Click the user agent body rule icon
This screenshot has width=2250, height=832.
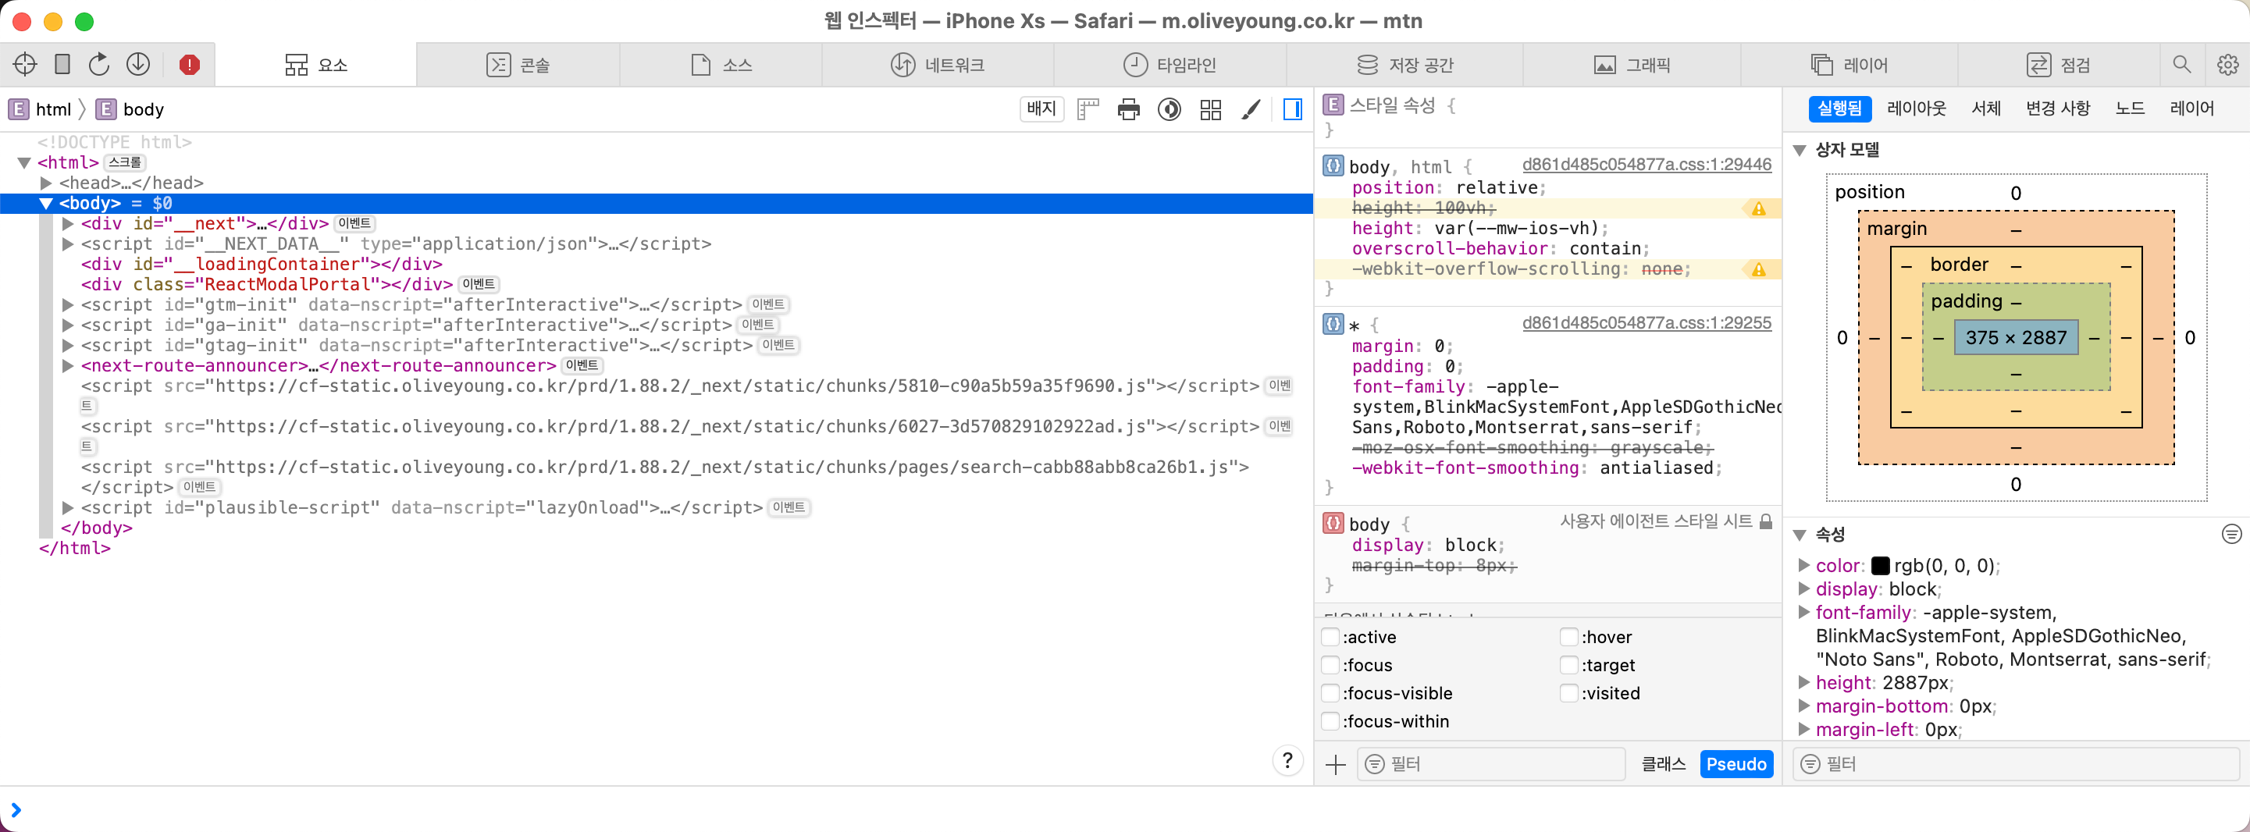click(1333, 523)
